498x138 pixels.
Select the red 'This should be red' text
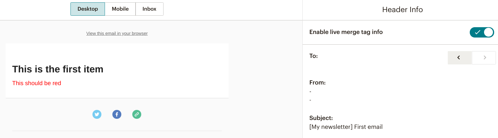coord(37,83)
